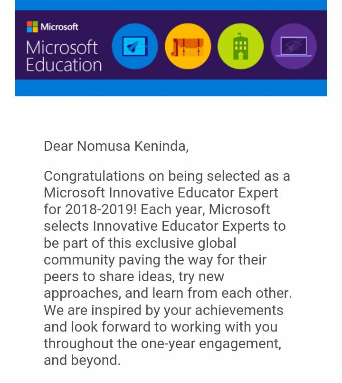Click the Microsoft four-square logo

point(32,27)
